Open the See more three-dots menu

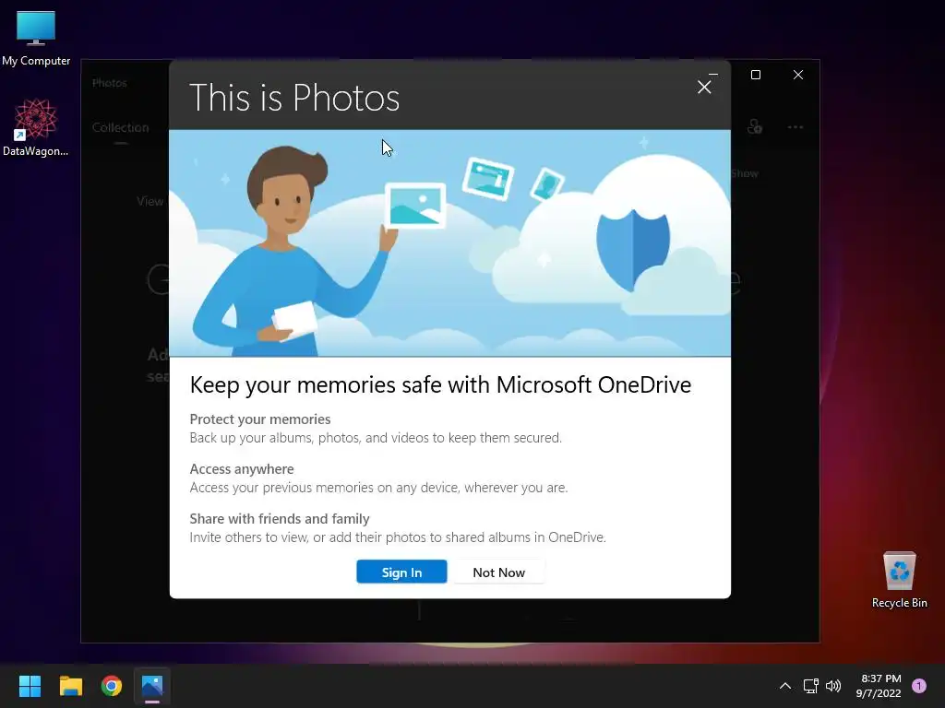(x=795, y=127)
